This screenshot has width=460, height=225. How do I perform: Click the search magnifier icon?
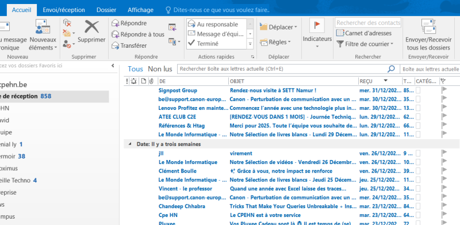[x=391, y=69]
